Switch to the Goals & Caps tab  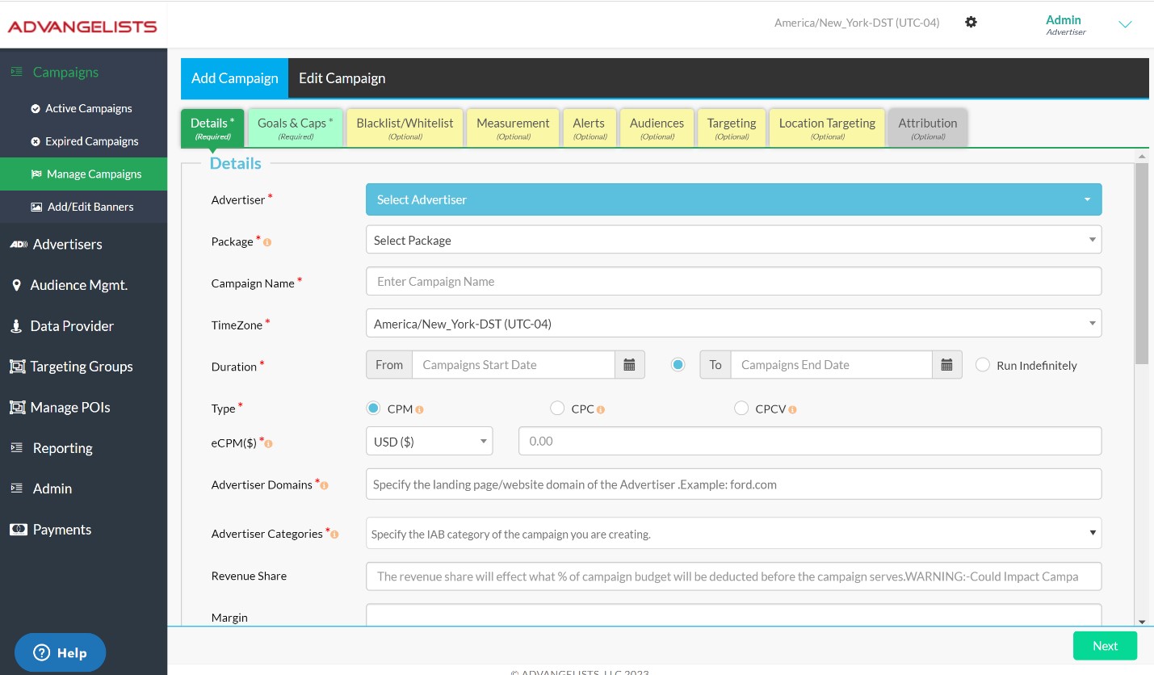tap(295, 128)
